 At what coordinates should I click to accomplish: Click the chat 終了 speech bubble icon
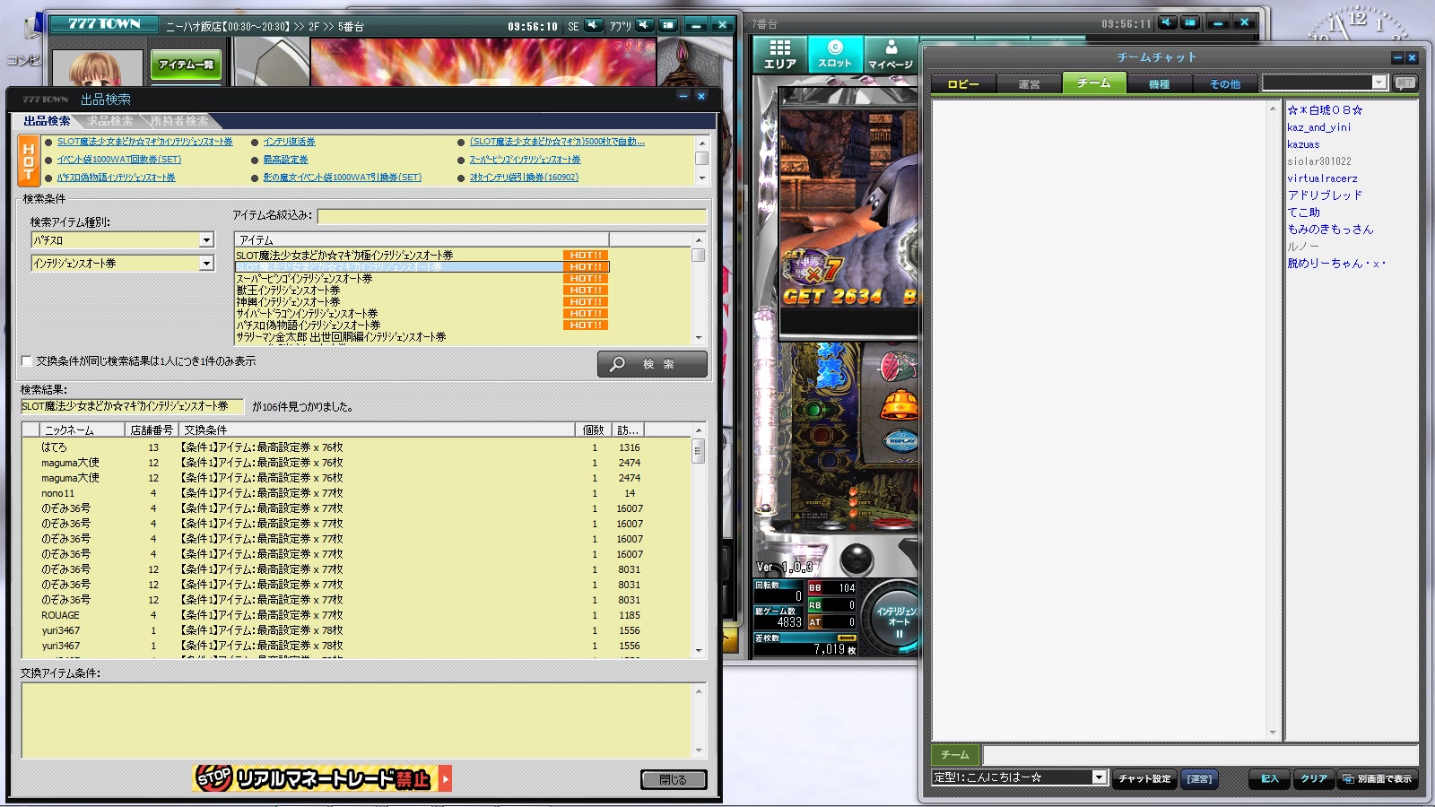tap(1405, 82)
